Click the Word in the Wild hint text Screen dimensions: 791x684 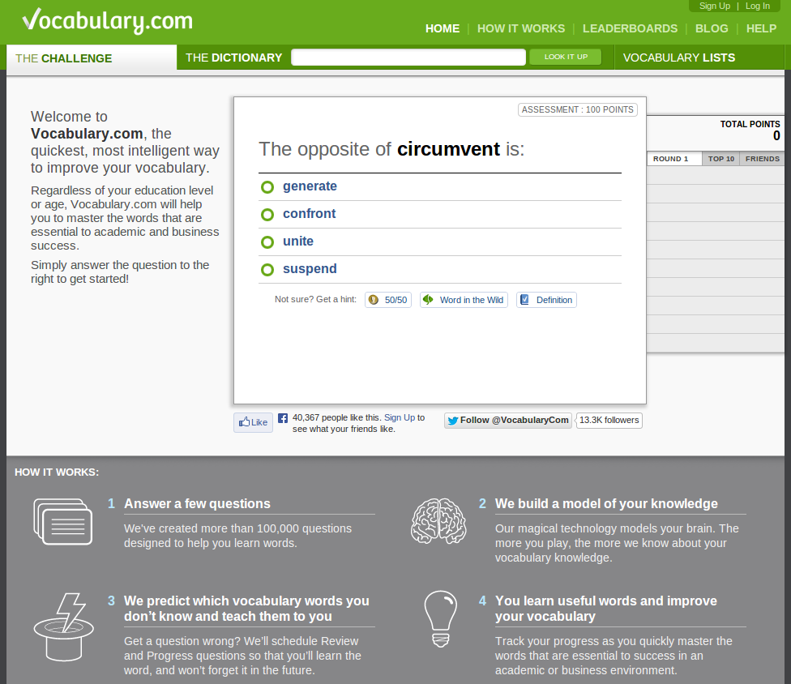tap(471, 300)
